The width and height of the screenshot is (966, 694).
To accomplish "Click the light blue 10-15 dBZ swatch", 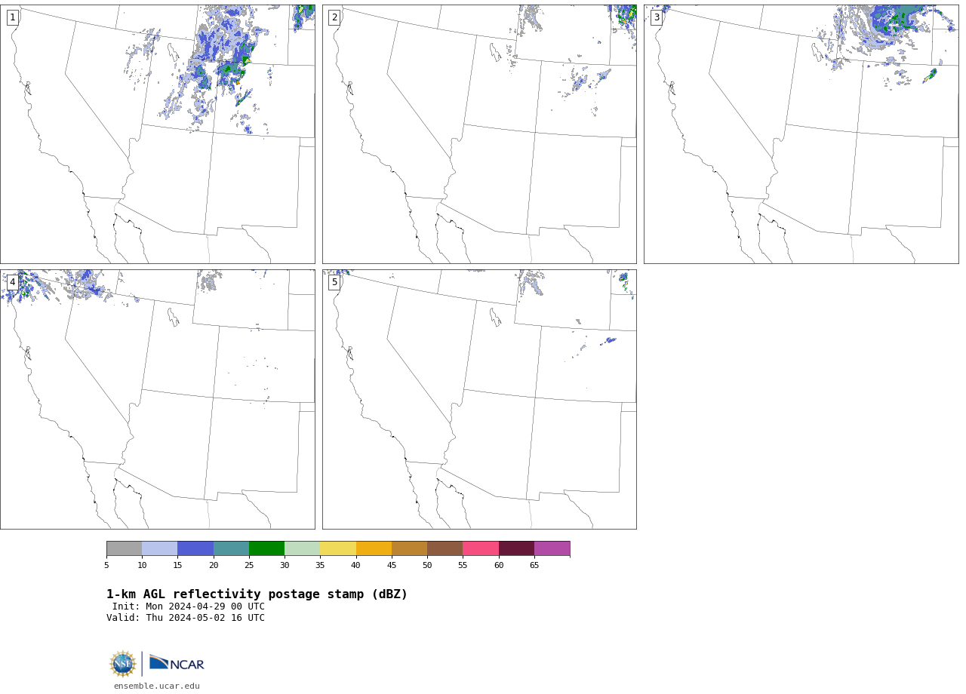I will 160,548.
